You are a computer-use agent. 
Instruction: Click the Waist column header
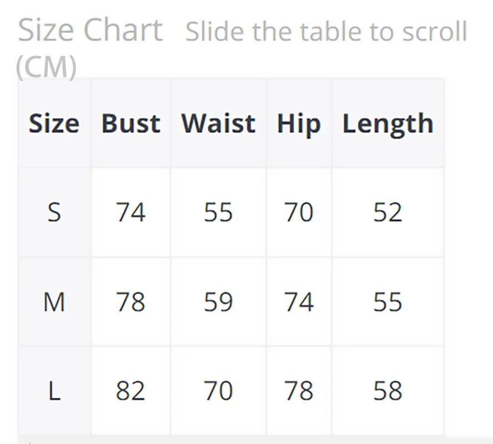[218, 123]
